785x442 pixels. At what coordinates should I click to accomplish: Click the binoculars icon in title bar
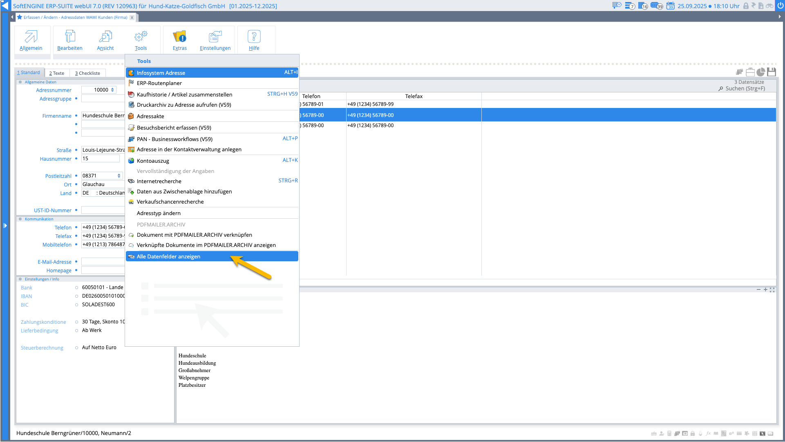pyautogui.click(x=769, y=6)
